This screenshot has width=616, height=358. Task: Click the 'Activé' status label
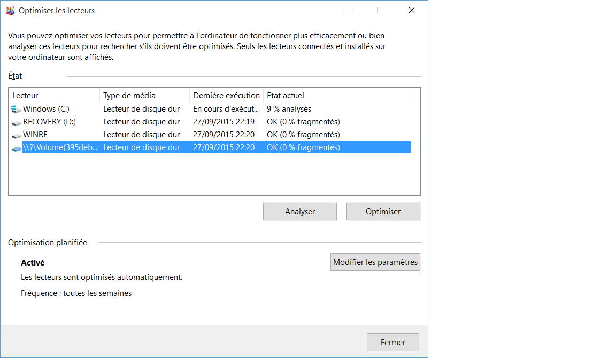click(x=33, y=262)
